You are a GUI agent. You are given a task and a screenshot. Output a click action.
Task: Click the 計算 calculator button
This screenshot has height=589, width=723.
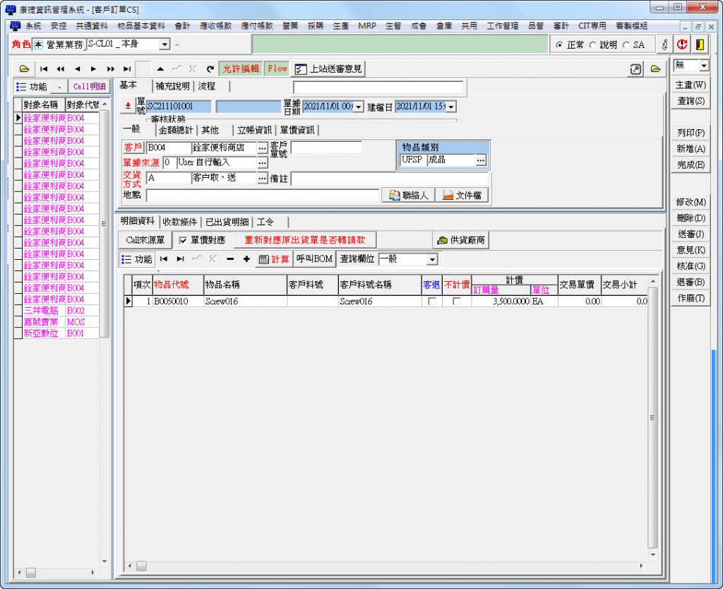tap(273, 259)
